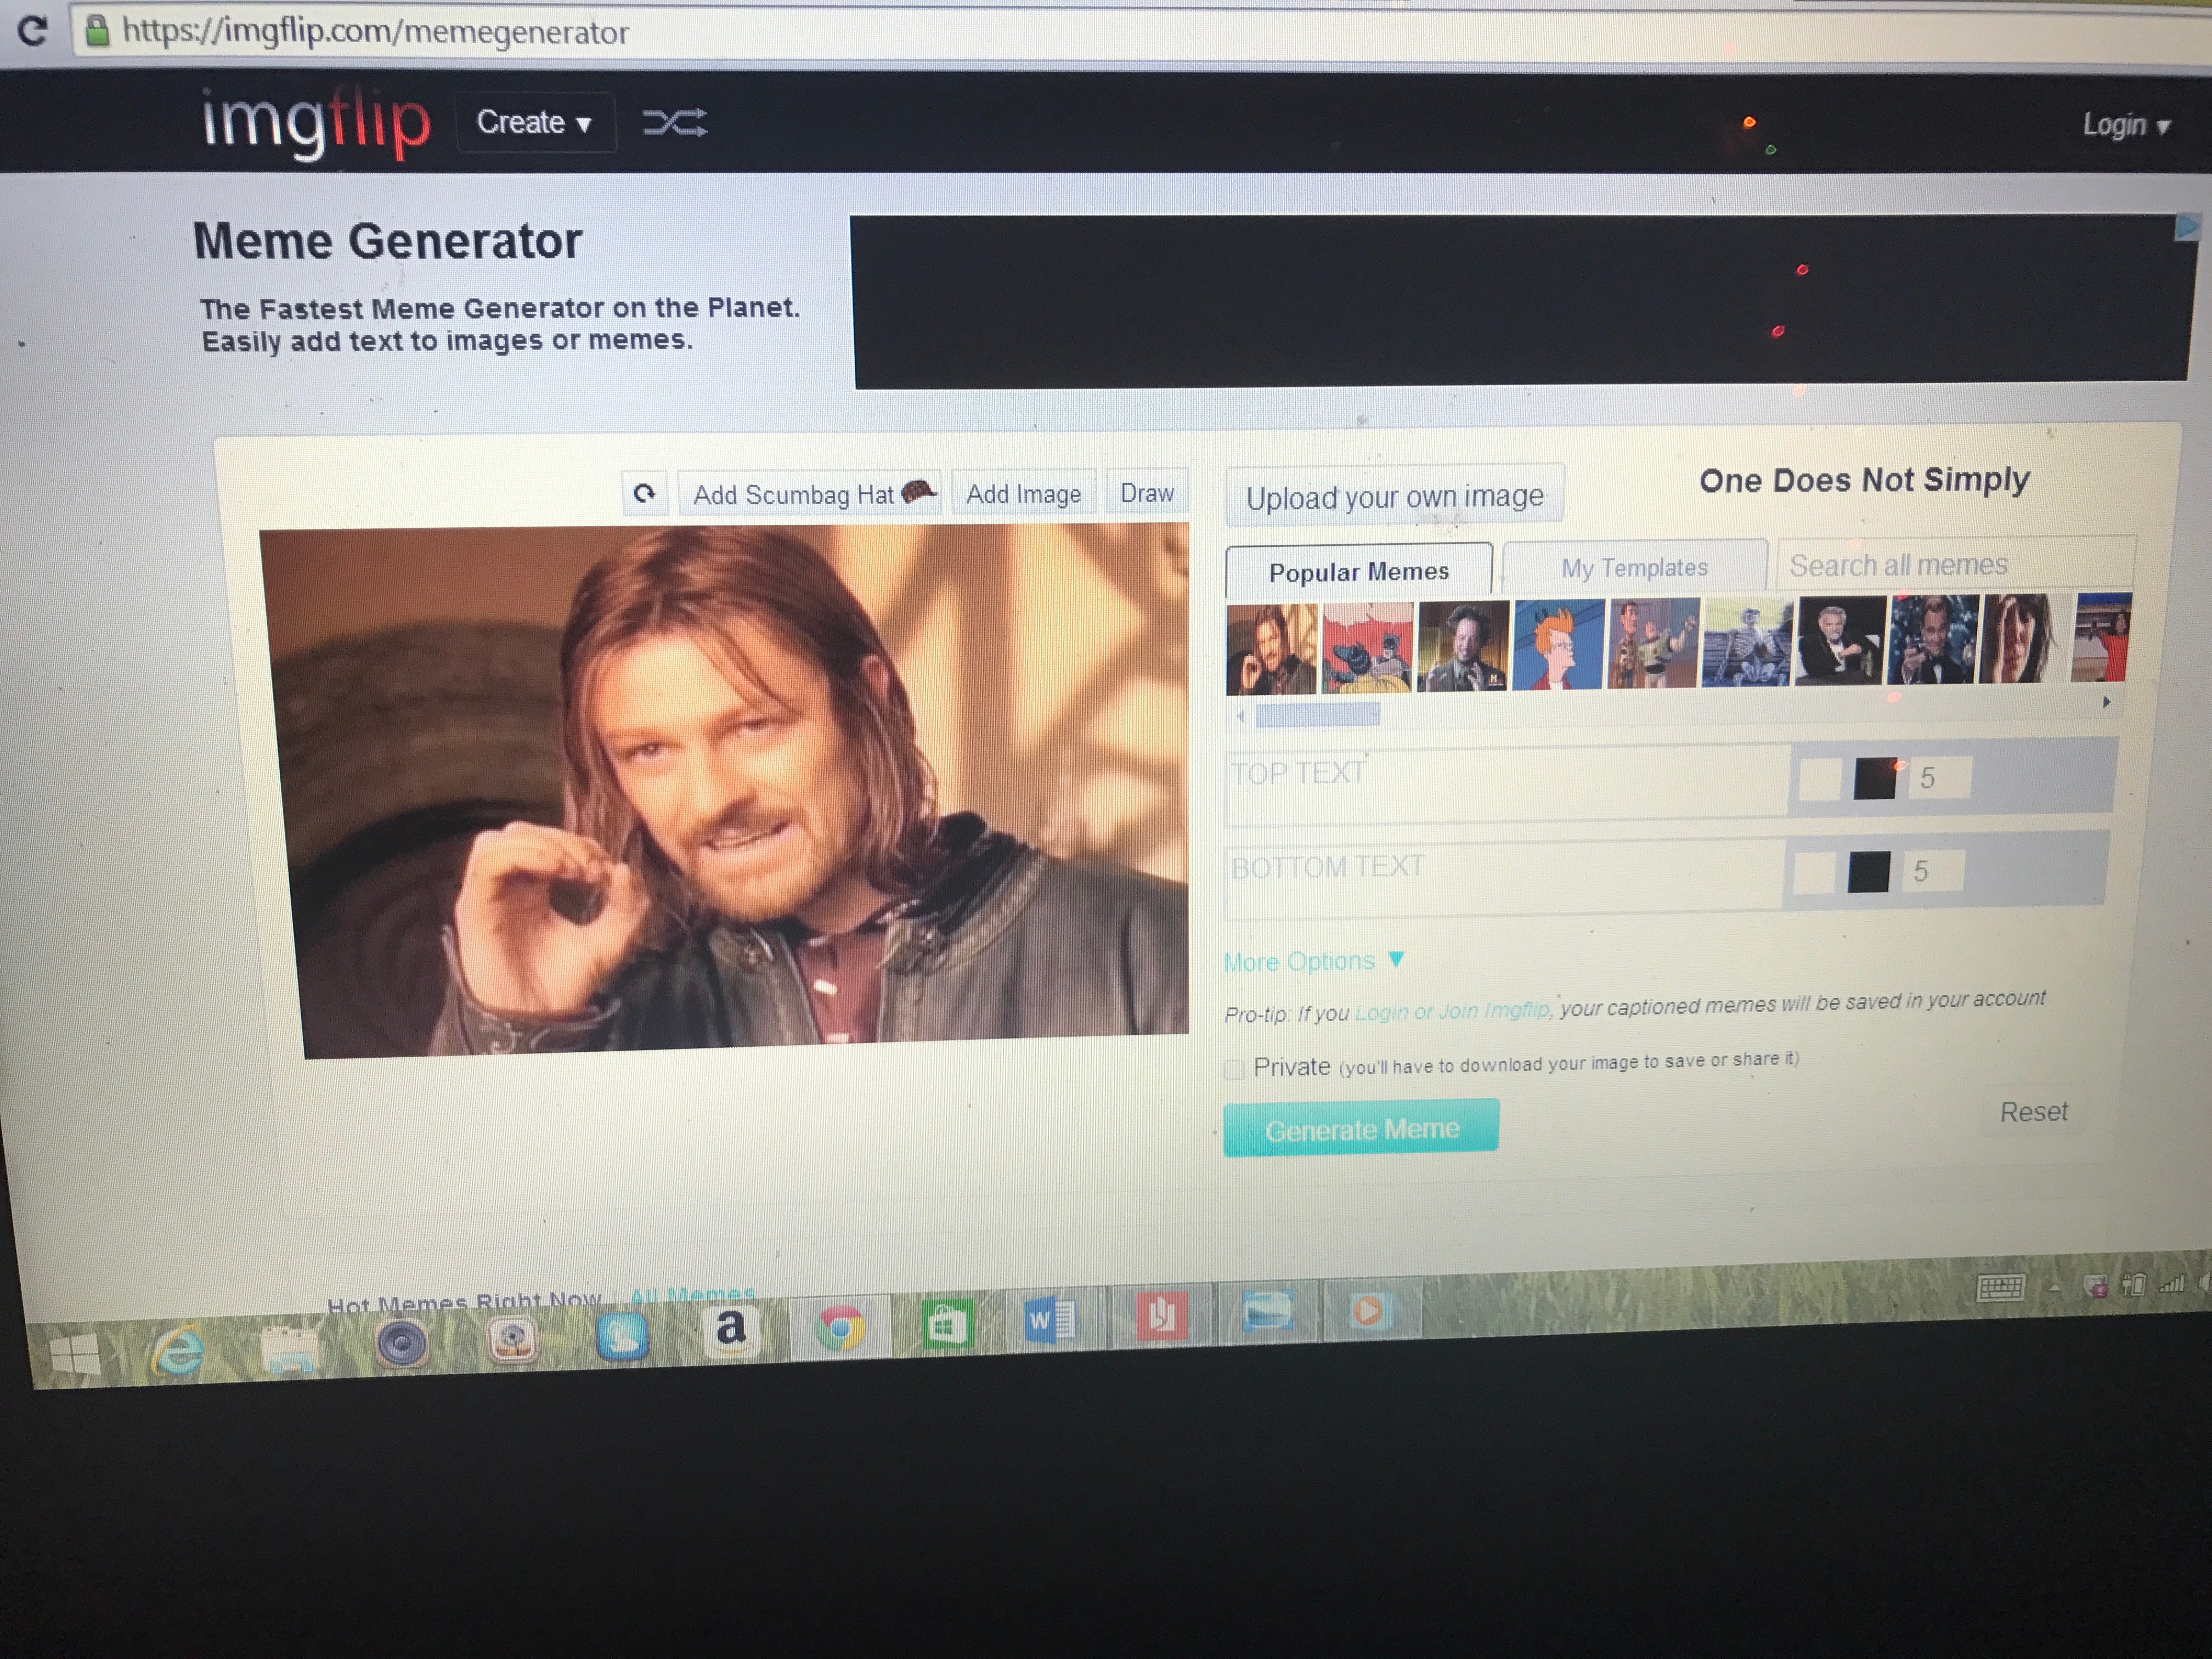Image resolution: width=2212 pixels, height=1659 pixels.
Task: Click the thumbnail scrollbar left arrow
Action: coord(1240,716)
